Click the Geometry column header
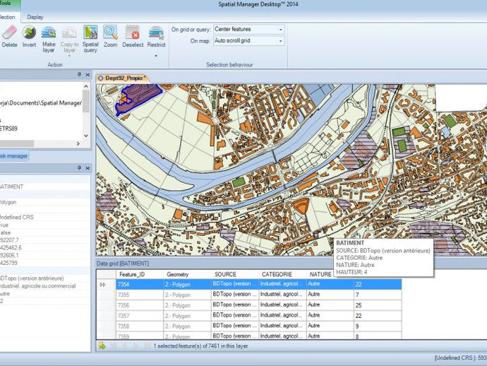The width and height of the screenshot is (487, 366). tap(178, 274)
